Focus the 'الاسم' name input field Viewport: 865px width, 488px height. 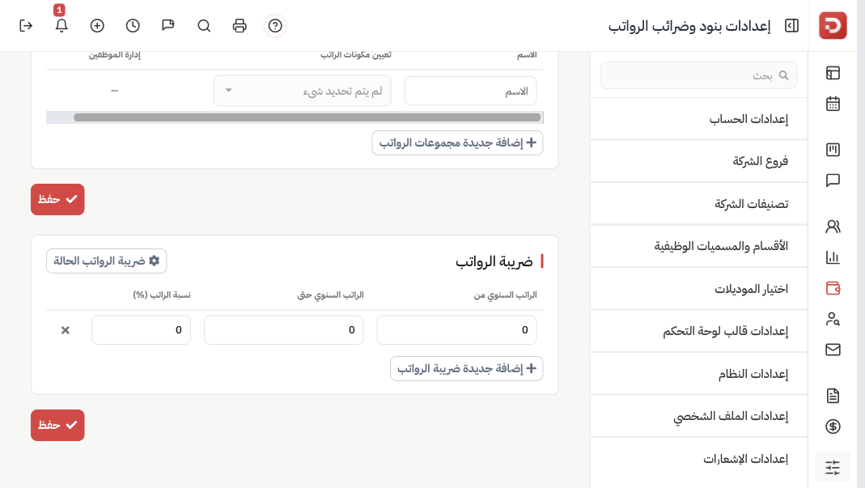tap(470, 91)
